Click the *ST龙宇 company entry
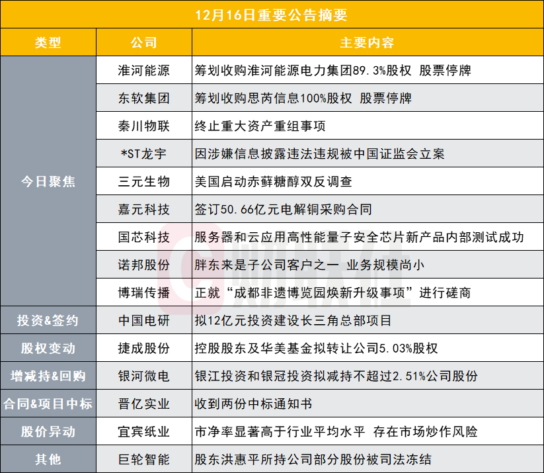The width and height of the screenshot is (544, 473). (x=144, y=154)
